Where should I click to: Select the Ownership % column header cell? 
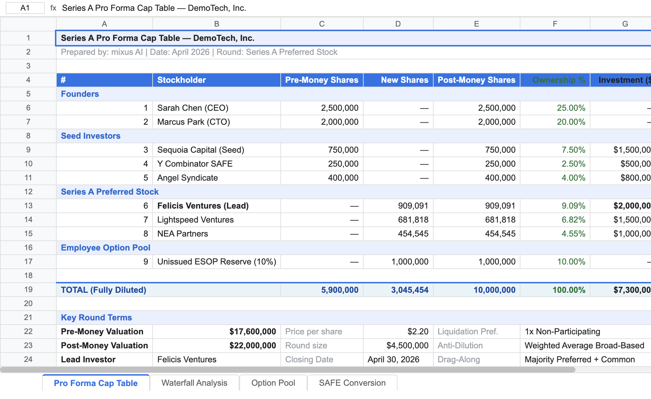[x=555, y=80]
